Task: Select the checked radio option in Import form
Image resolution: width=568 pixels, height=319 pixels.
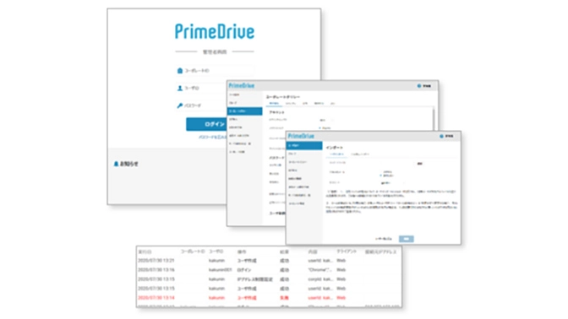Action: [x=380, y=176]
